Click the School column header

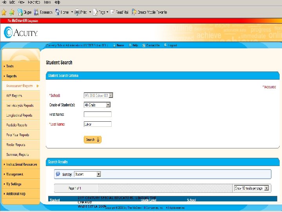coord(192,200)
